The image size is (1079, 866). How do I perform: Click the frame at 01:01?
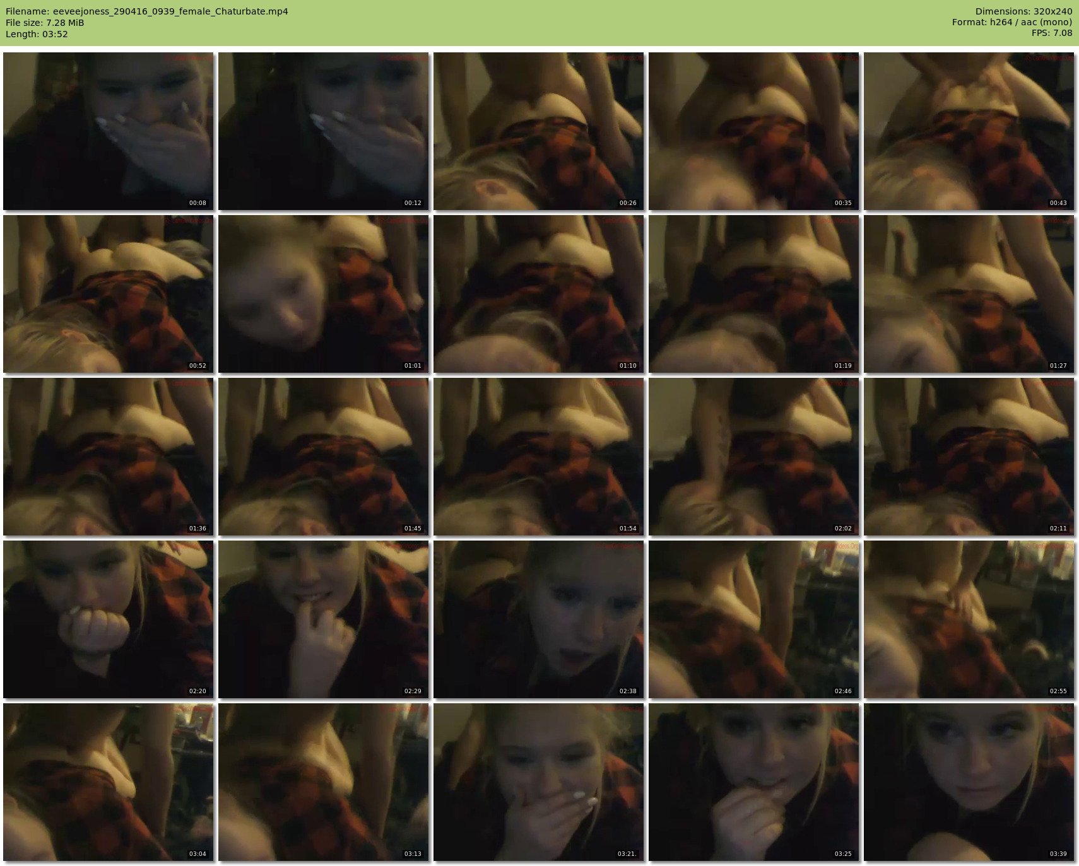324,294
